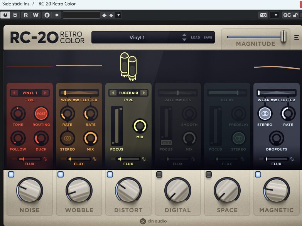Enable the Read automation (R) button
Screen dimensions: 302x226
(26, 15)
